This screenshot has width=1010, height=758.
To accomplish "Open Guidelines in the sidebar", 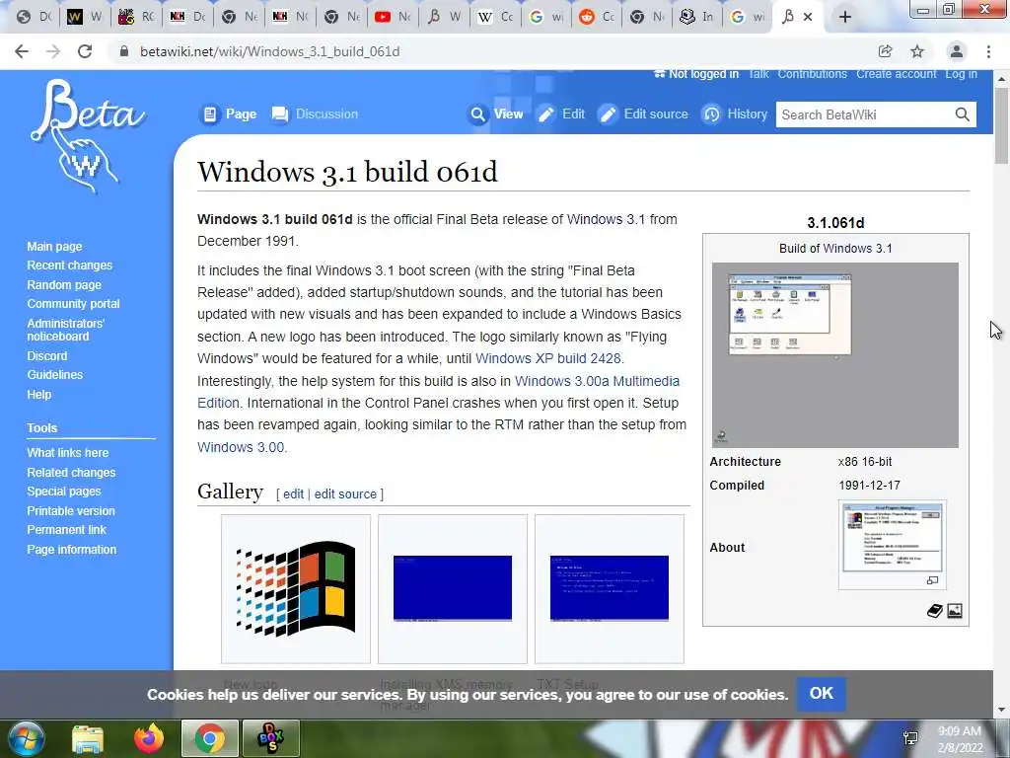I will (55, 374).
